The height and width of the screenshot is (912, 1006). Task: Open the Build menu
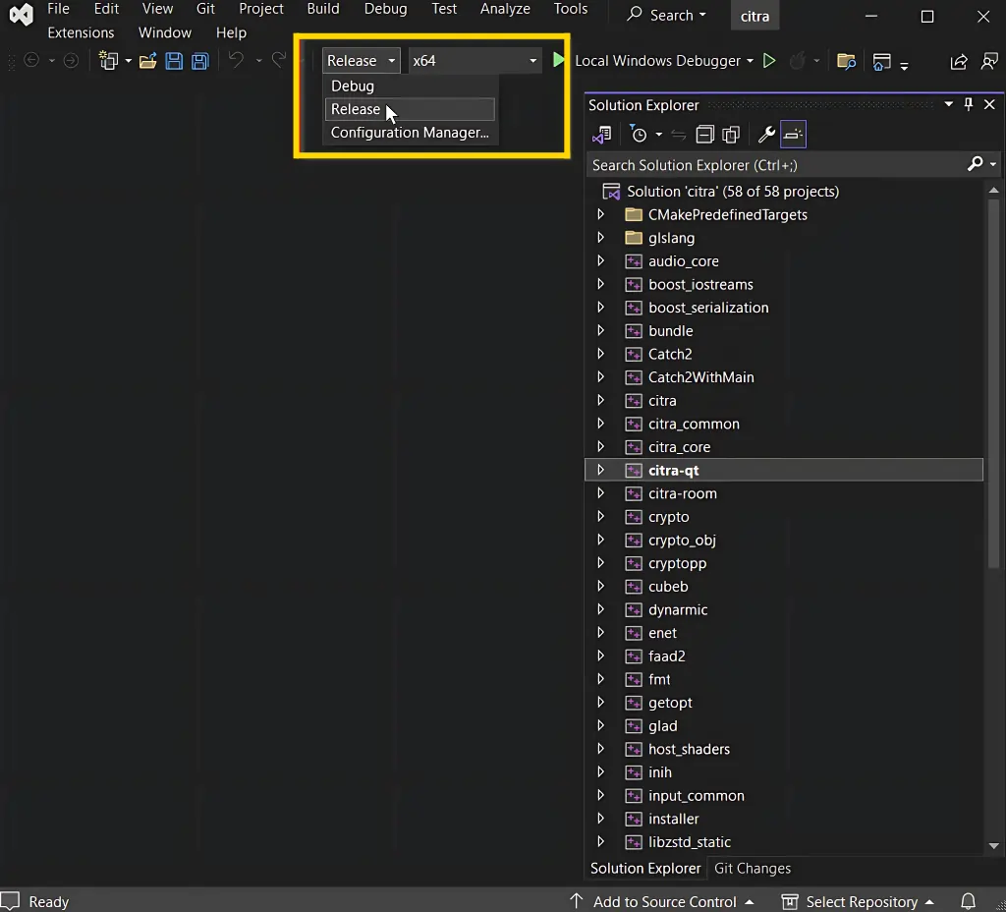[322, 9]
